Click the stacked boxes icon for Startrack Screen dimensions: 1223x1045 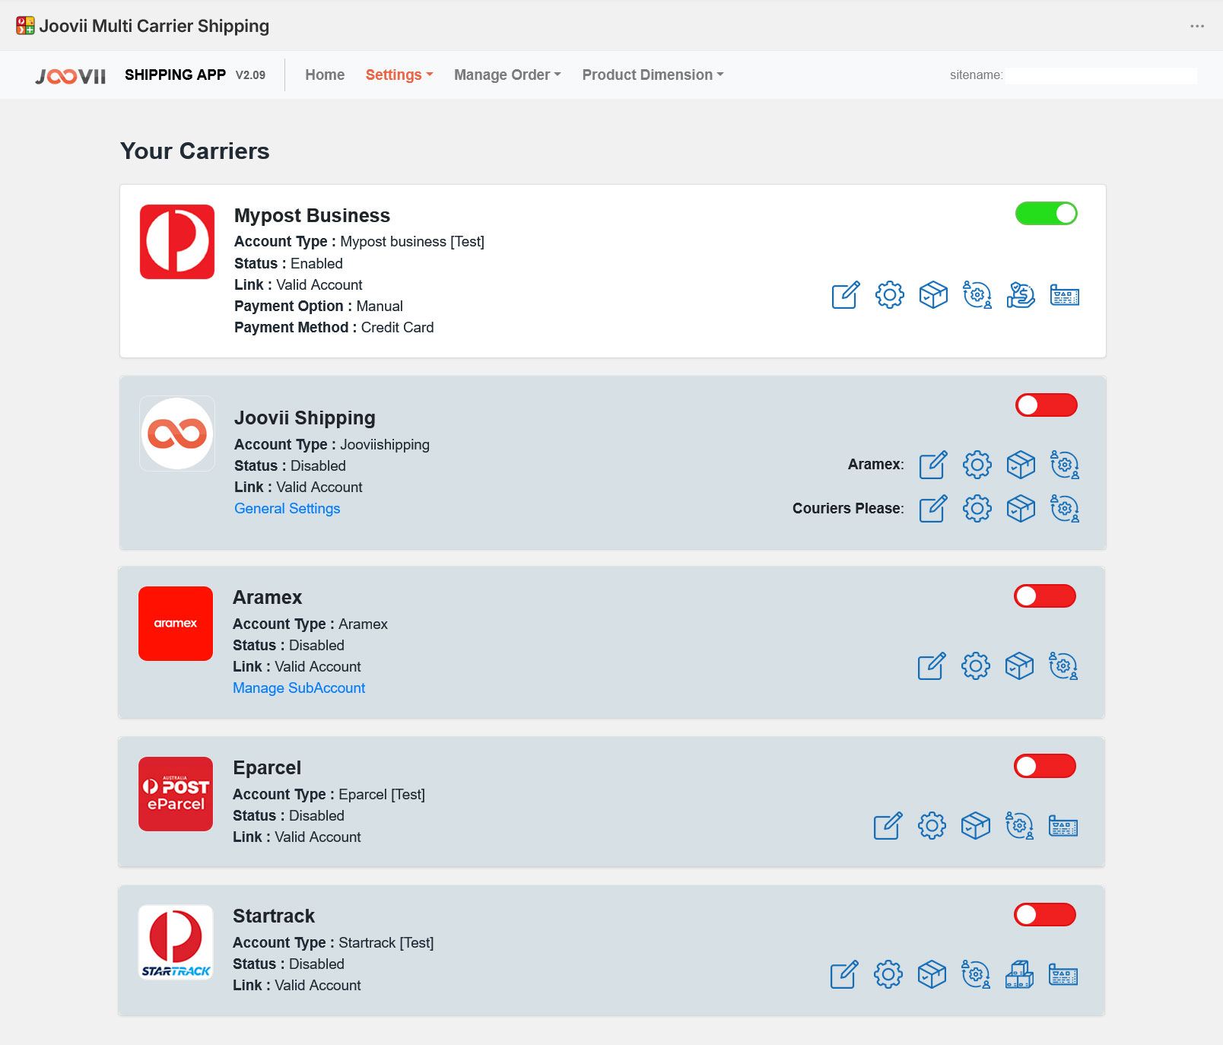[x=1019, y=974]
